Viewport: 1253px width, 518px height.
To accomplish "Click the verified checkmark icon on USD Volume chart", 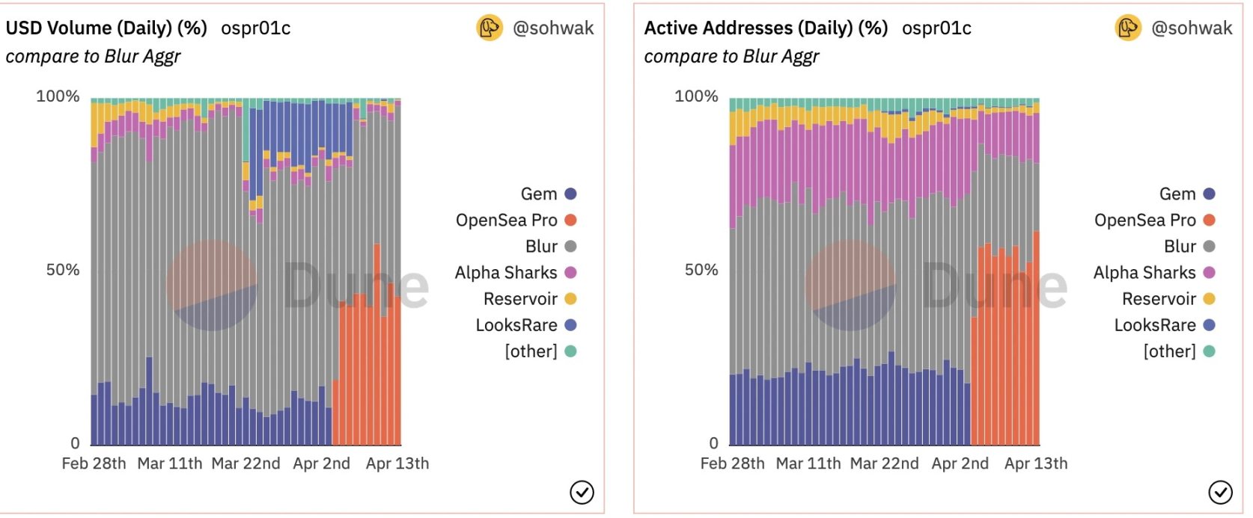I will point(582,492).
